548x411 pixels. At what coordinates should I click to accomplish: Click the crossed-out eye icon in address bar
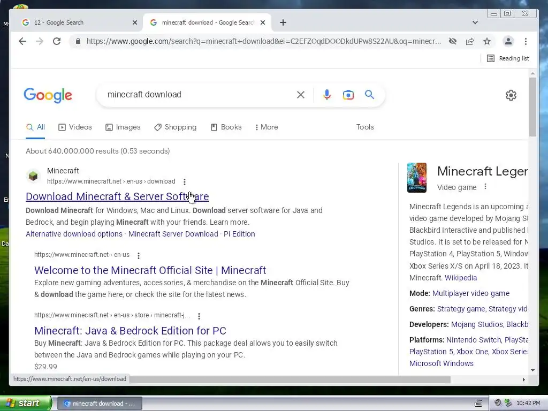(x=453, y=41)
